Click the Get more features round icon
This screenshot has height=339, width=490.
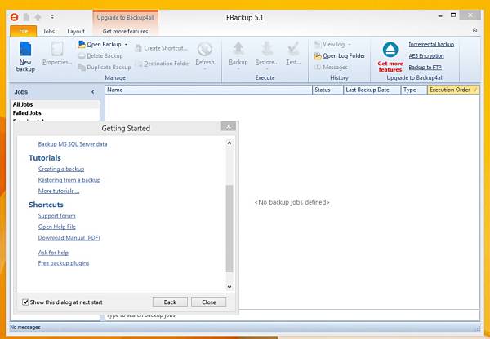(x=390, y=50)
